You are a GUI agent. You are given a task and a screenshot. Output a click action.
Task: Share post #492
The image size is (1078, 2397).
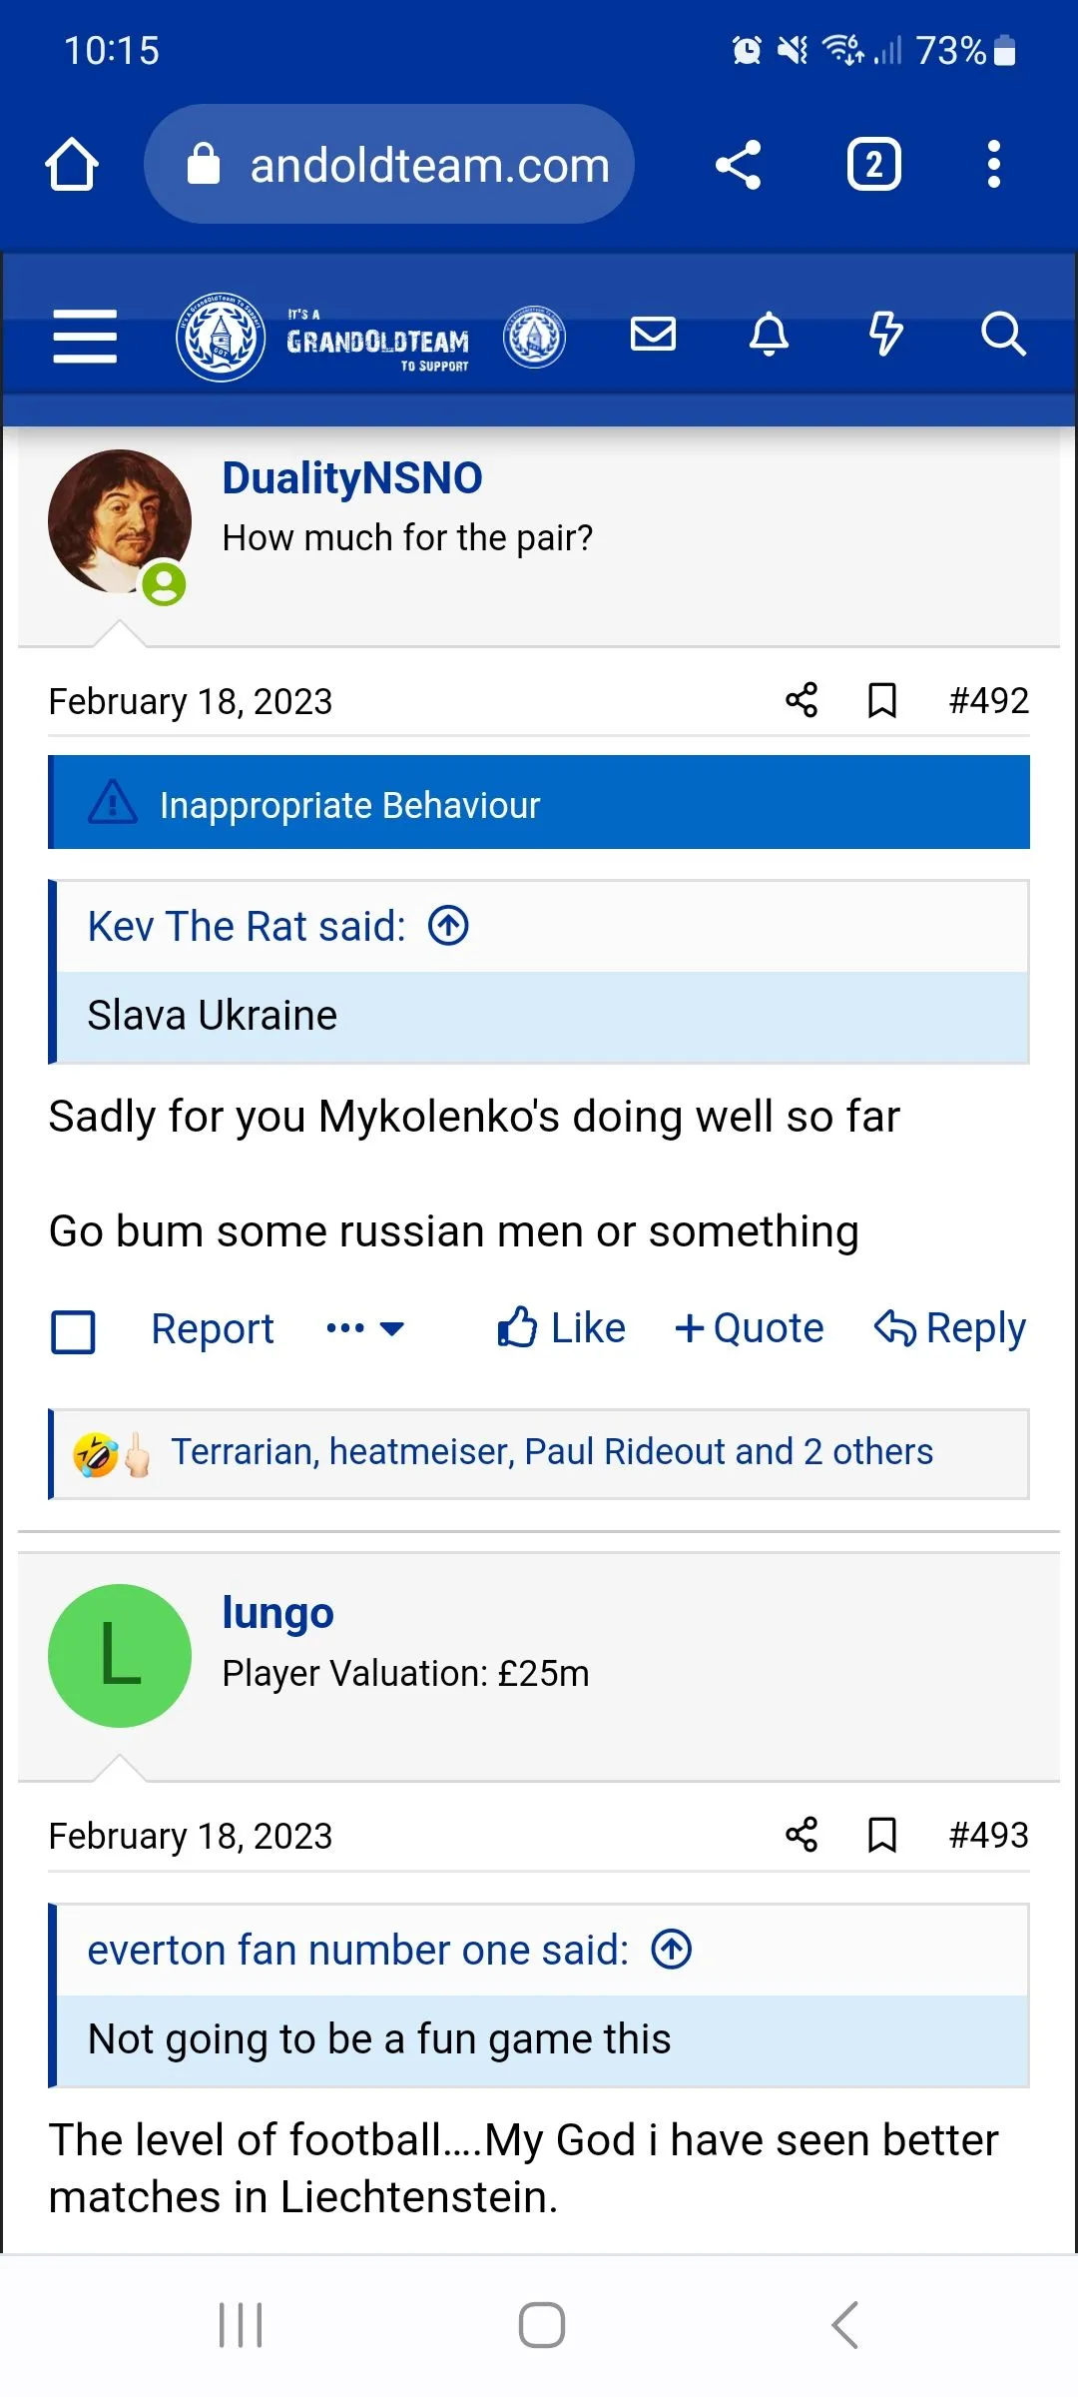[802, 700]
